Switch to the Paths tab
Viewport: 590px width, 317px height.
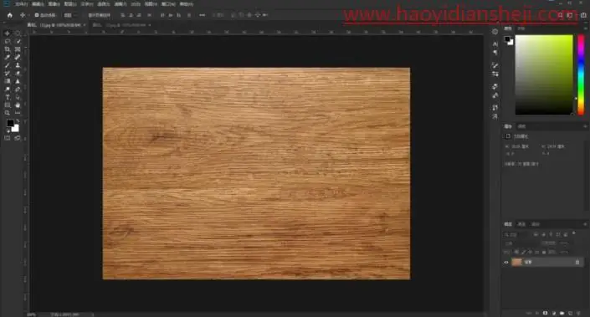tap(536, 224)
